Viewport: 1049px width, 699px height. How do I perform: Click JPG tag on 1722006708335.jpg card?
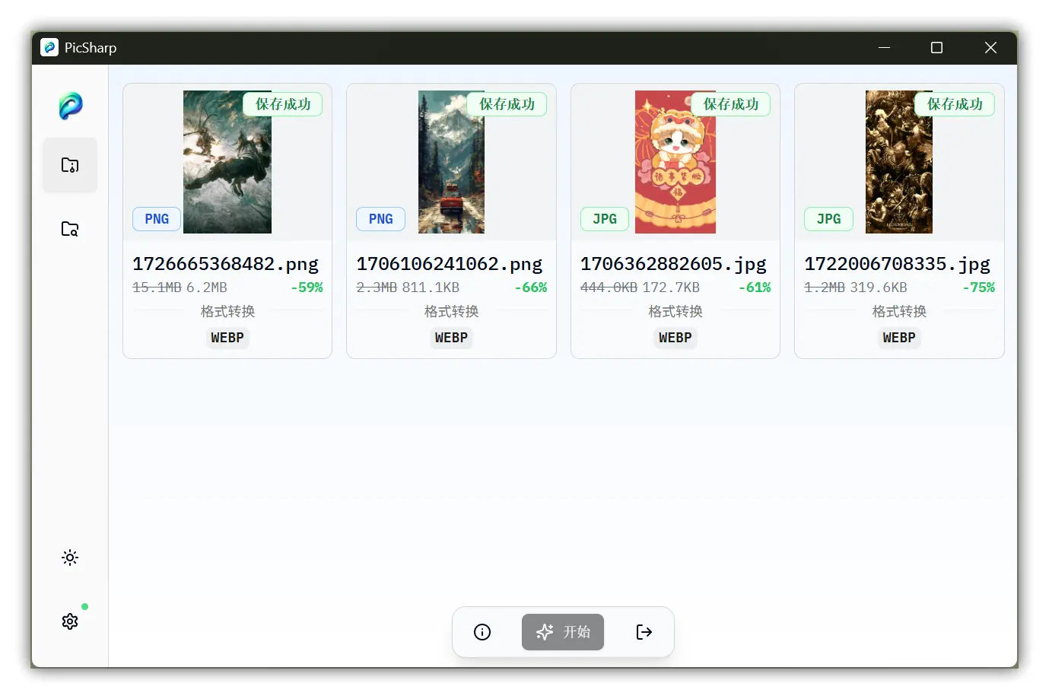tap(829, 219)
